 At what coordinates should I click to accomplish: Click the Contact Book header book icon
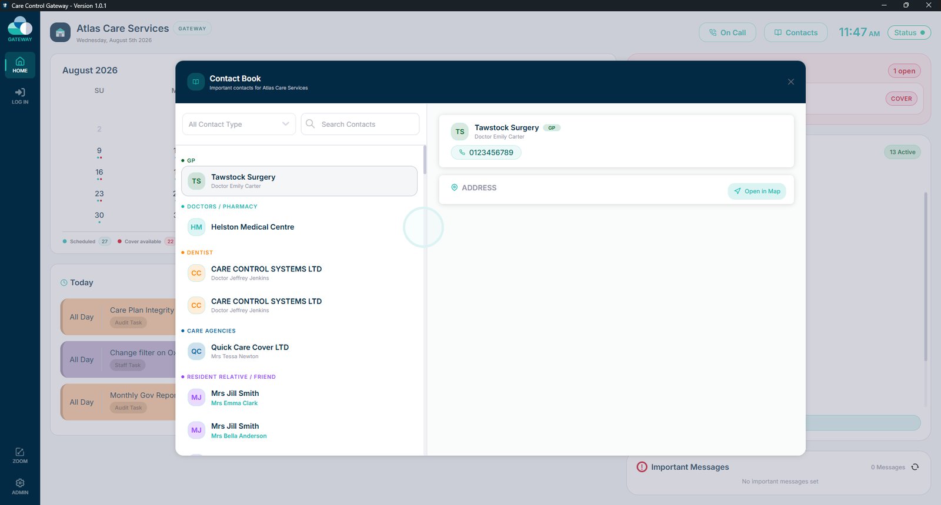coord(196,82)
